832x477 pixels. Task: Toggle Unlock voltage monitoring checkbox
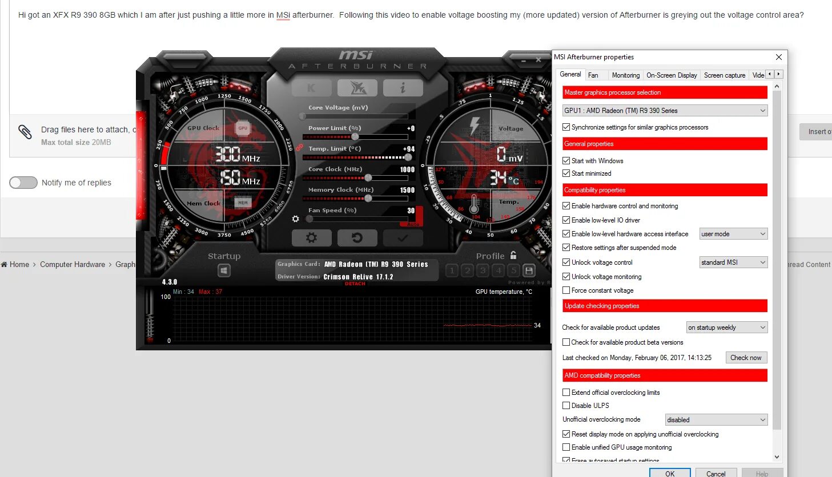(x=566, y=277)
